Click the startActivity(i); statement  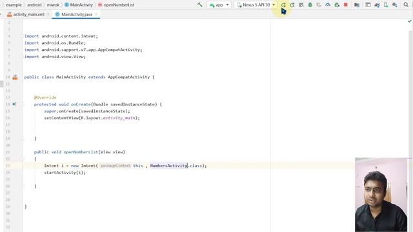pos(65,173)
